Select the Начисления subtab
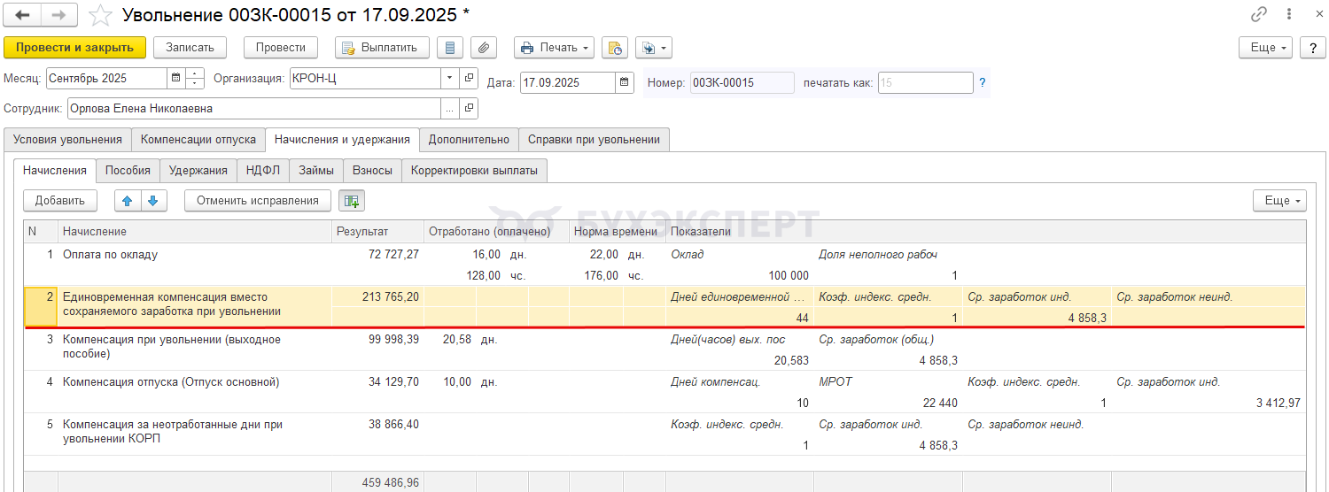The width and height of the screenshot is (1329, 492). [x=55, y=170]
